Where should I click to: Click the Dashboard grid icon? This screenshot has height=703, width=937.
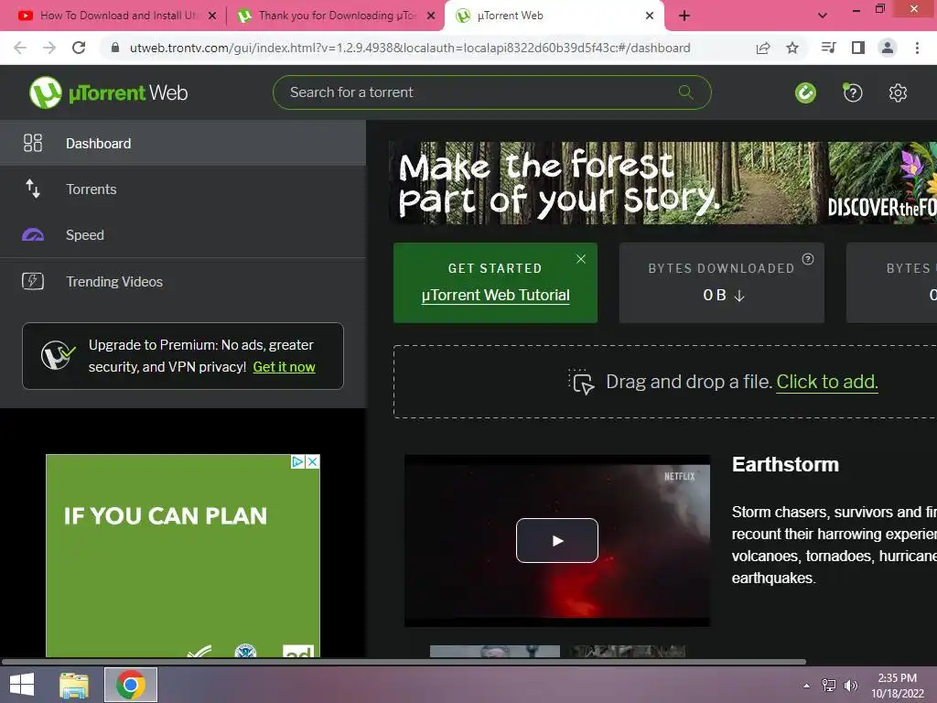coord(33,143)
